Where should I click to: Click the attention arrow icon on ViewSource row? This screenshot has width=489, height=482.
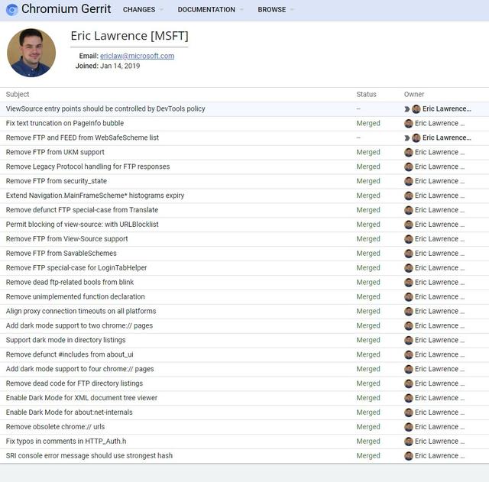407,109
